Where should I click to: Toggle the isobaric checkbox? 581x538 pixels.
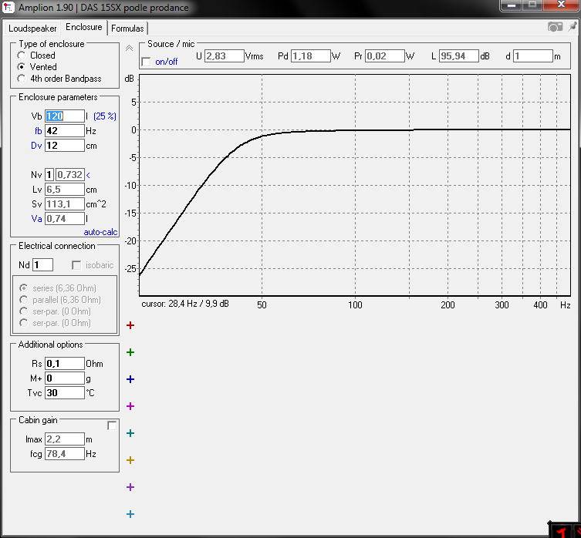coord(76,265)
